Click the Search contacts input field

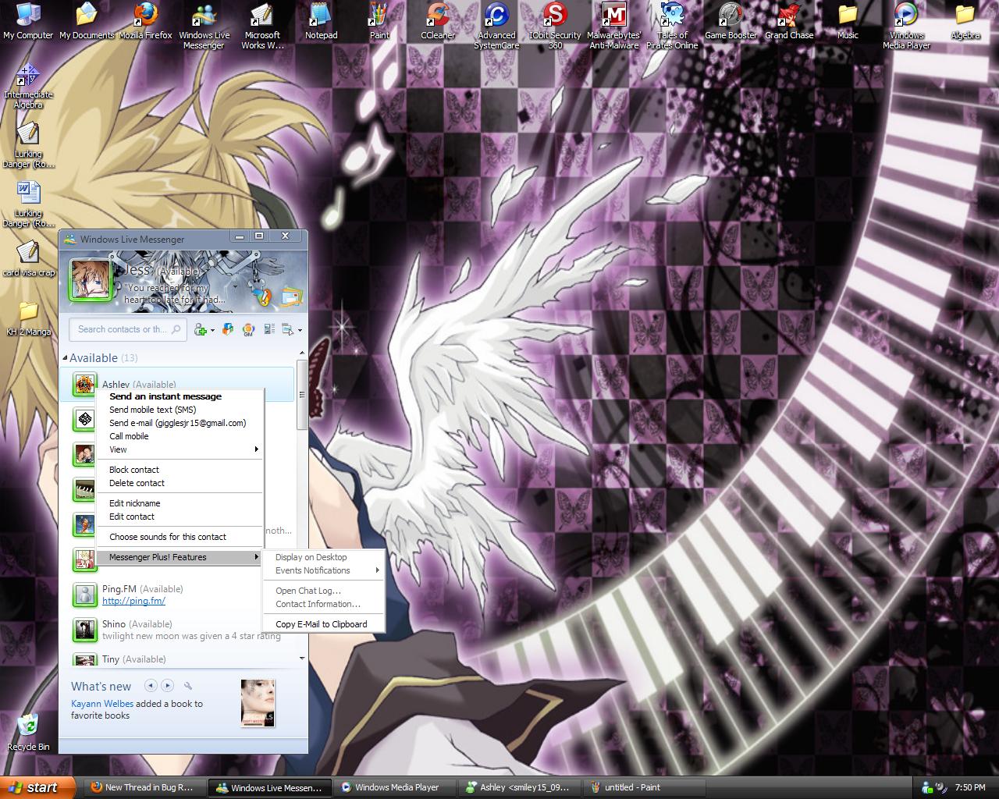pos(123,329)
